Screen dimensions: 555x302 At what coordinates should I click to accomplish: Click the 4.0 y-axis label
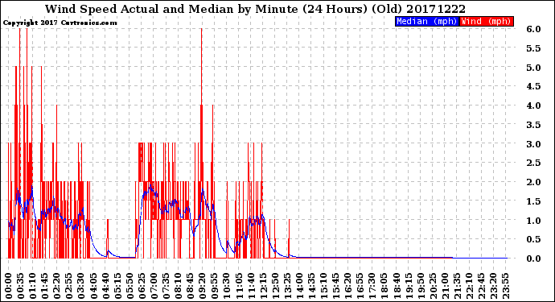(x=533, y=105)
